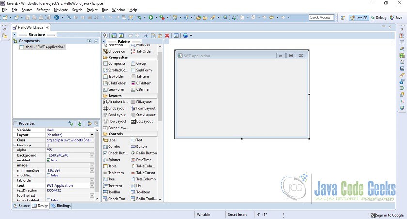Select BoxLayout in the palette
This screenshot has width=407, height=219.
click(141, 121)
